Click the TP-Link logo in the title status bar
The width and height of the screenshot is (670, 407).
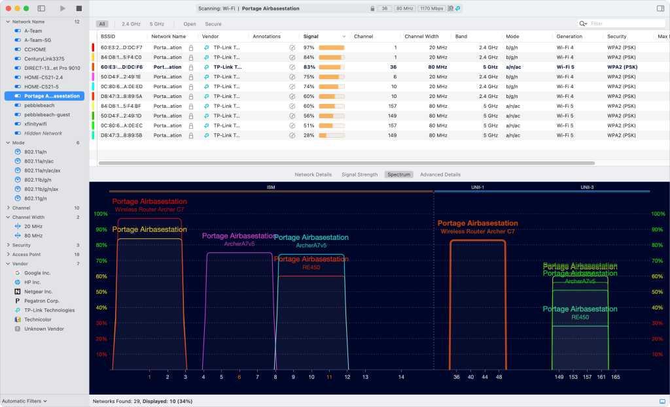coord(457,8)
